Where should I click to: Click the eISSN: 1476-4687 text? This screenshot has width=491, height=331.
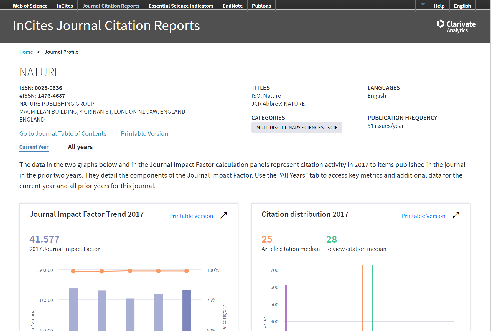tap(42, 96)
